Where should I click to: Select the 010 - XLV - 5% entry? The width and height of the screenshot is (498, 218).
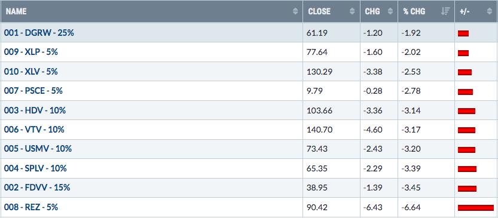(x=31, y=72)
